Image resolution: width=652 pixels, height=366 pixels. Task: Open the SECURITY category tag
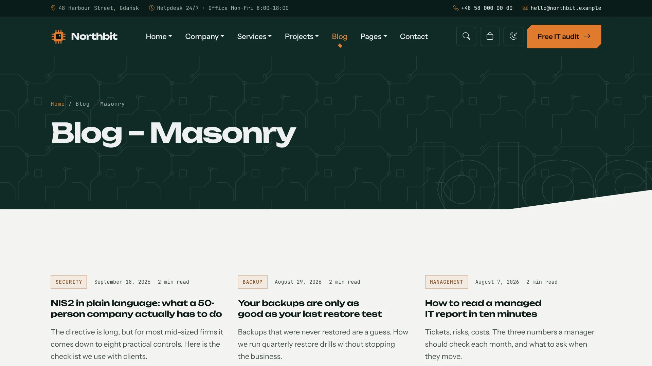69,282
